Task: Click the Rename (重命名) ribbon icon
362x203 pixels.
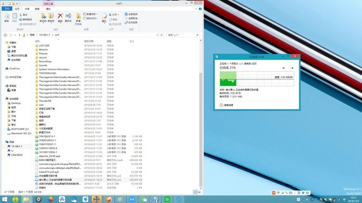Action: pos(68,17)
